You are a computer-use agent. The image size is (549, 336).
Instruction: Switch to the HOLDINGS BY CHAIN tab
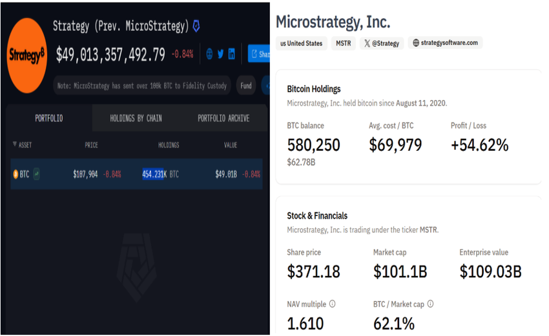click(x=136, y=118)
